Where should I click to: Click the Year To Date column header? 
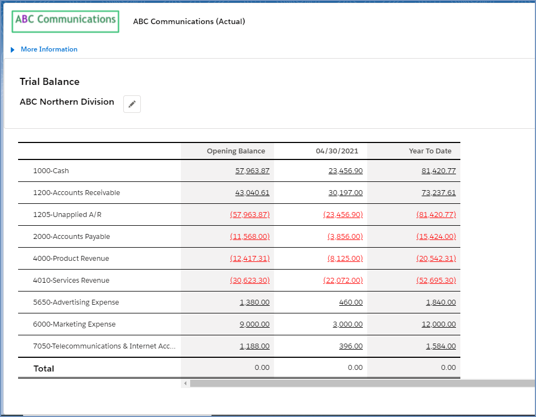(430, 151)
